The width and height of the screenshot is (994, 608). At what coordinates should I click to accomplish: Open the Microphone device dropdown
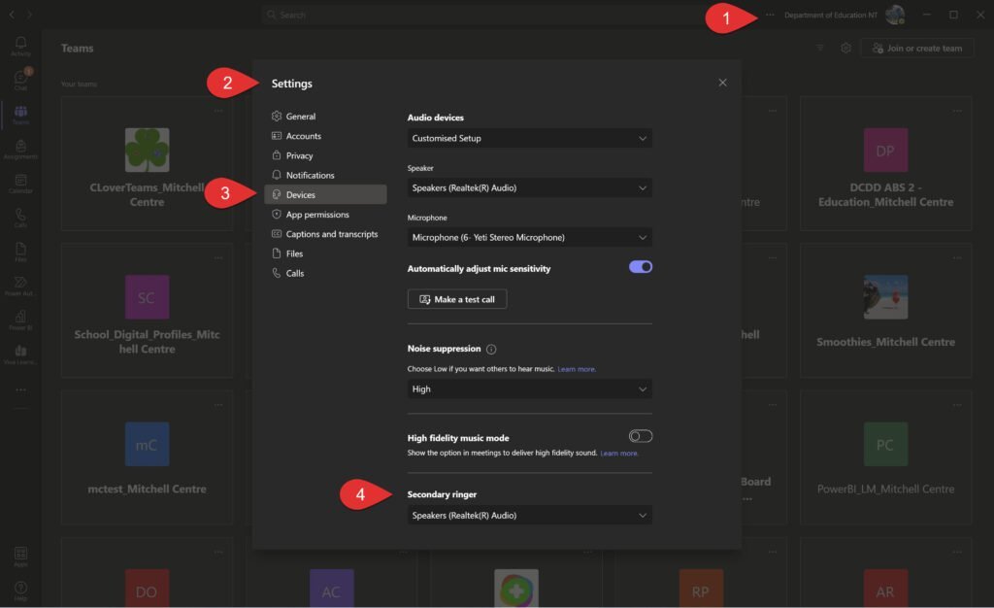529,237
